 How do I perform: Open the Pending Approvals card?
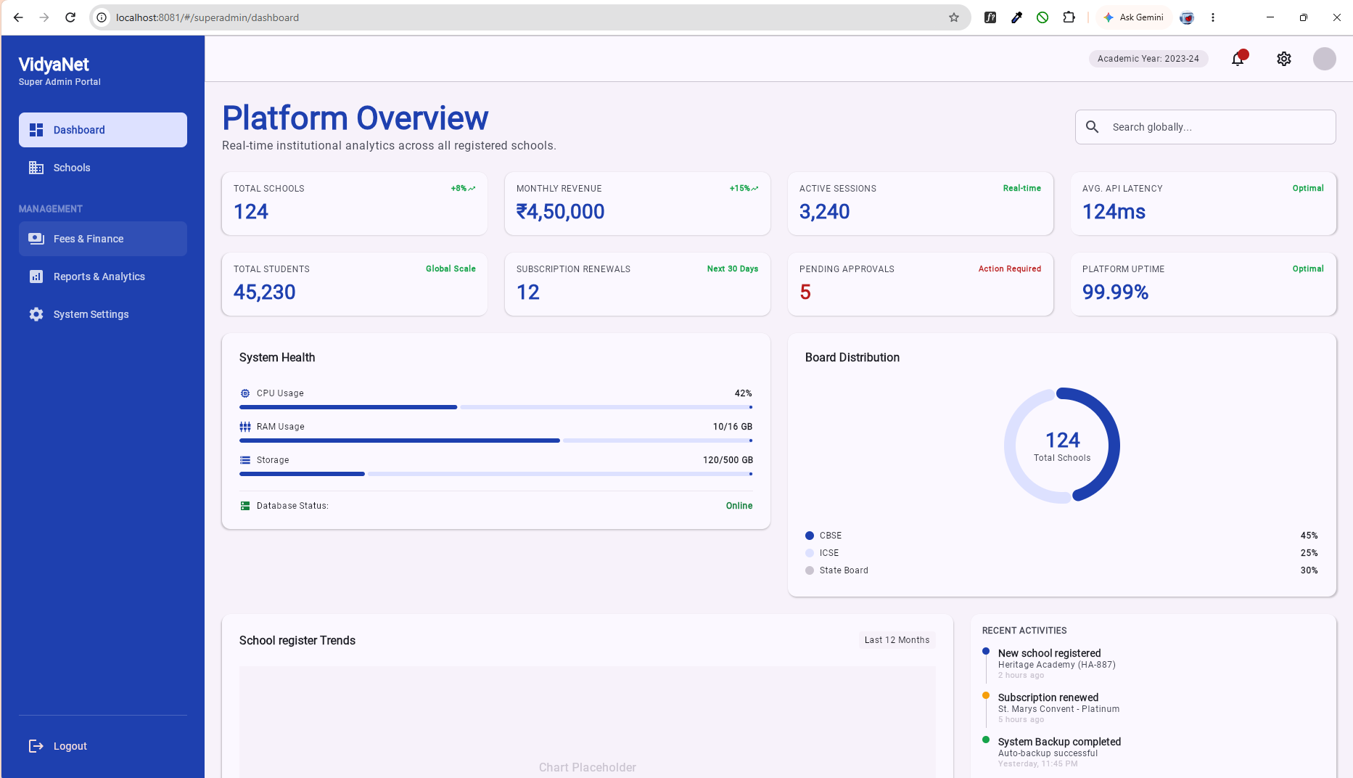[x=921, y=284]
